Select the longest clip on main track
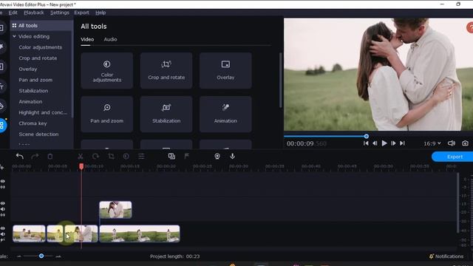Image resolution: width=473 pixels, height=266 pixels. pyautogui.click(x=140, y=233)
